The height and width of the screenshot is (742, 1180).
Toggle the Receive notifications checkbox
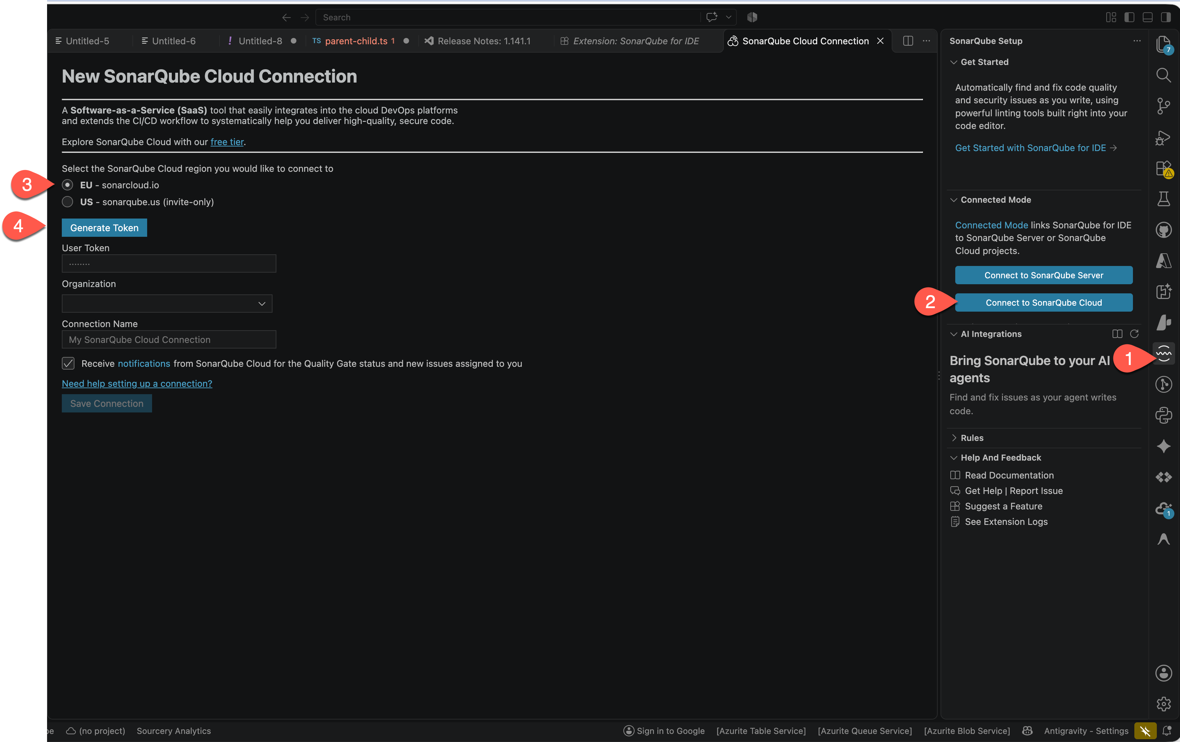pos(68,363)
